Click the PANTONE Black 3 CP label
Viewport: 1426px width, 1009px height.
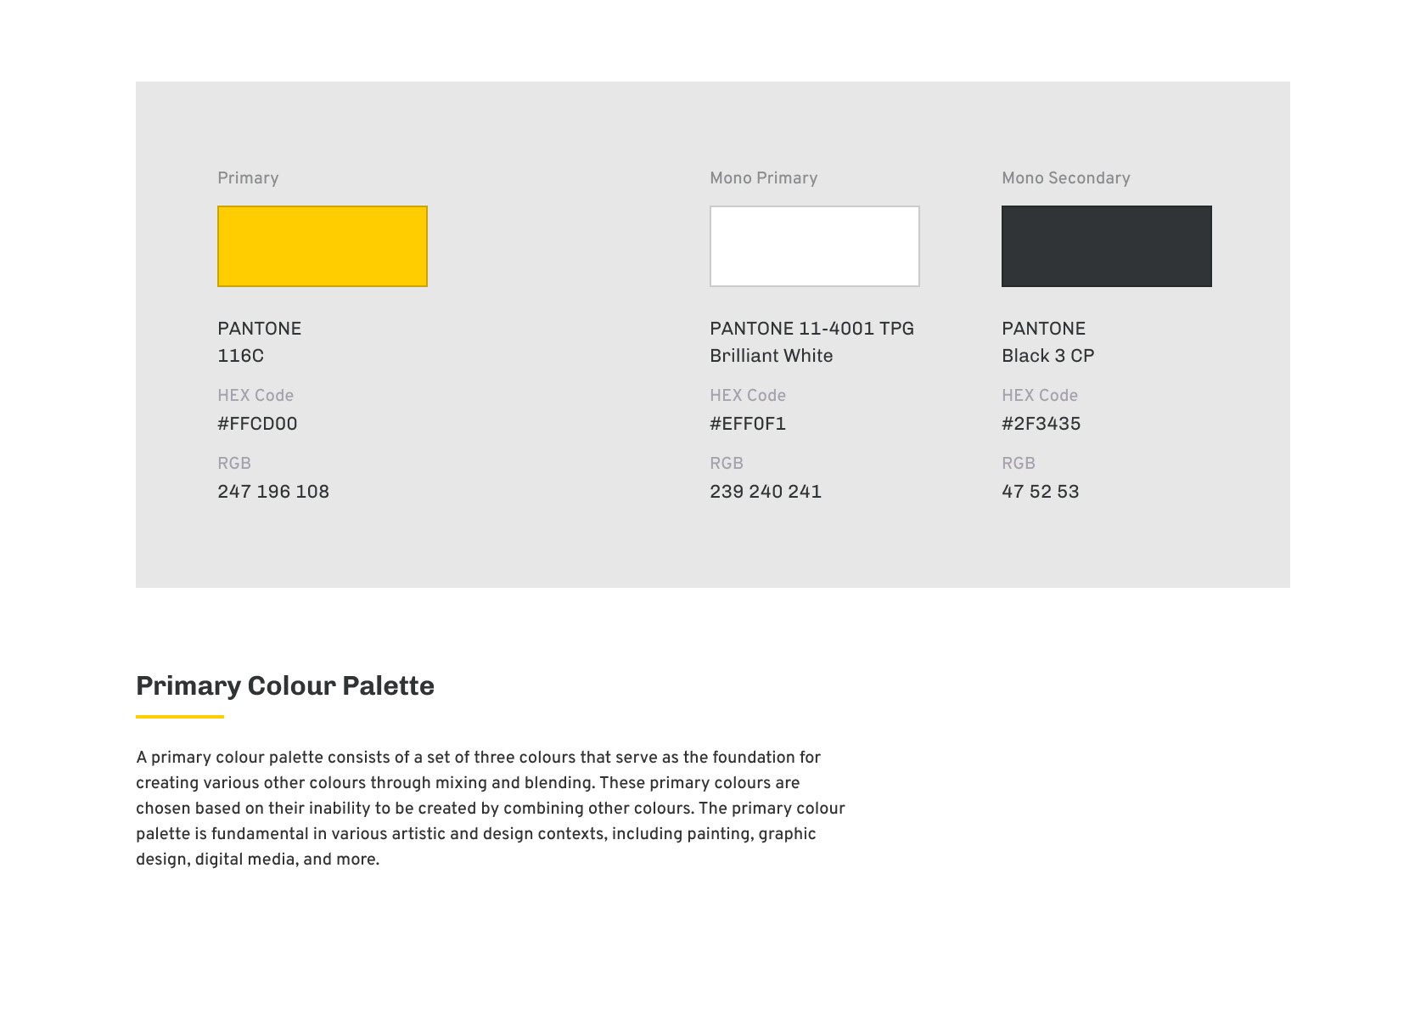click(1048, 342)
